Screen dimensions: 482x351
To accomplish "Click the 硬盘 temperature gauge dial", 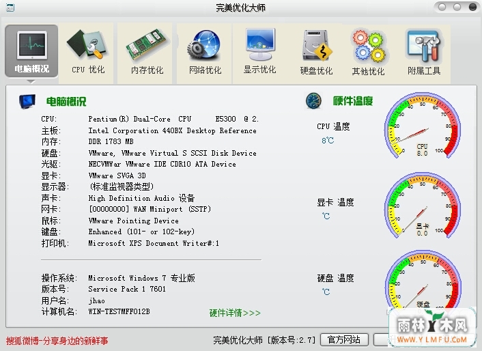I will coord(423,279).
